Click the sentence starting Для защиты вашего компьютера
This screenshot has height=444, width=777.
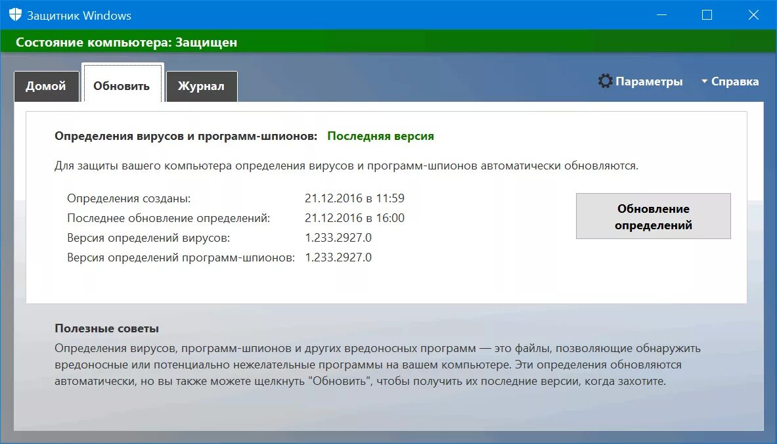click(346, 166)
